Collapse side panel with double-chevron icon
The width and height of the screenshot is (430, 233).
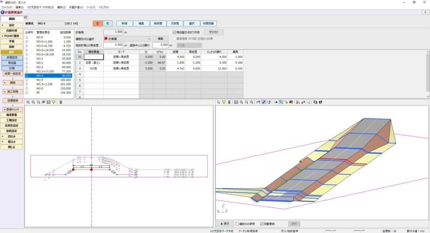tap(26, 17)
